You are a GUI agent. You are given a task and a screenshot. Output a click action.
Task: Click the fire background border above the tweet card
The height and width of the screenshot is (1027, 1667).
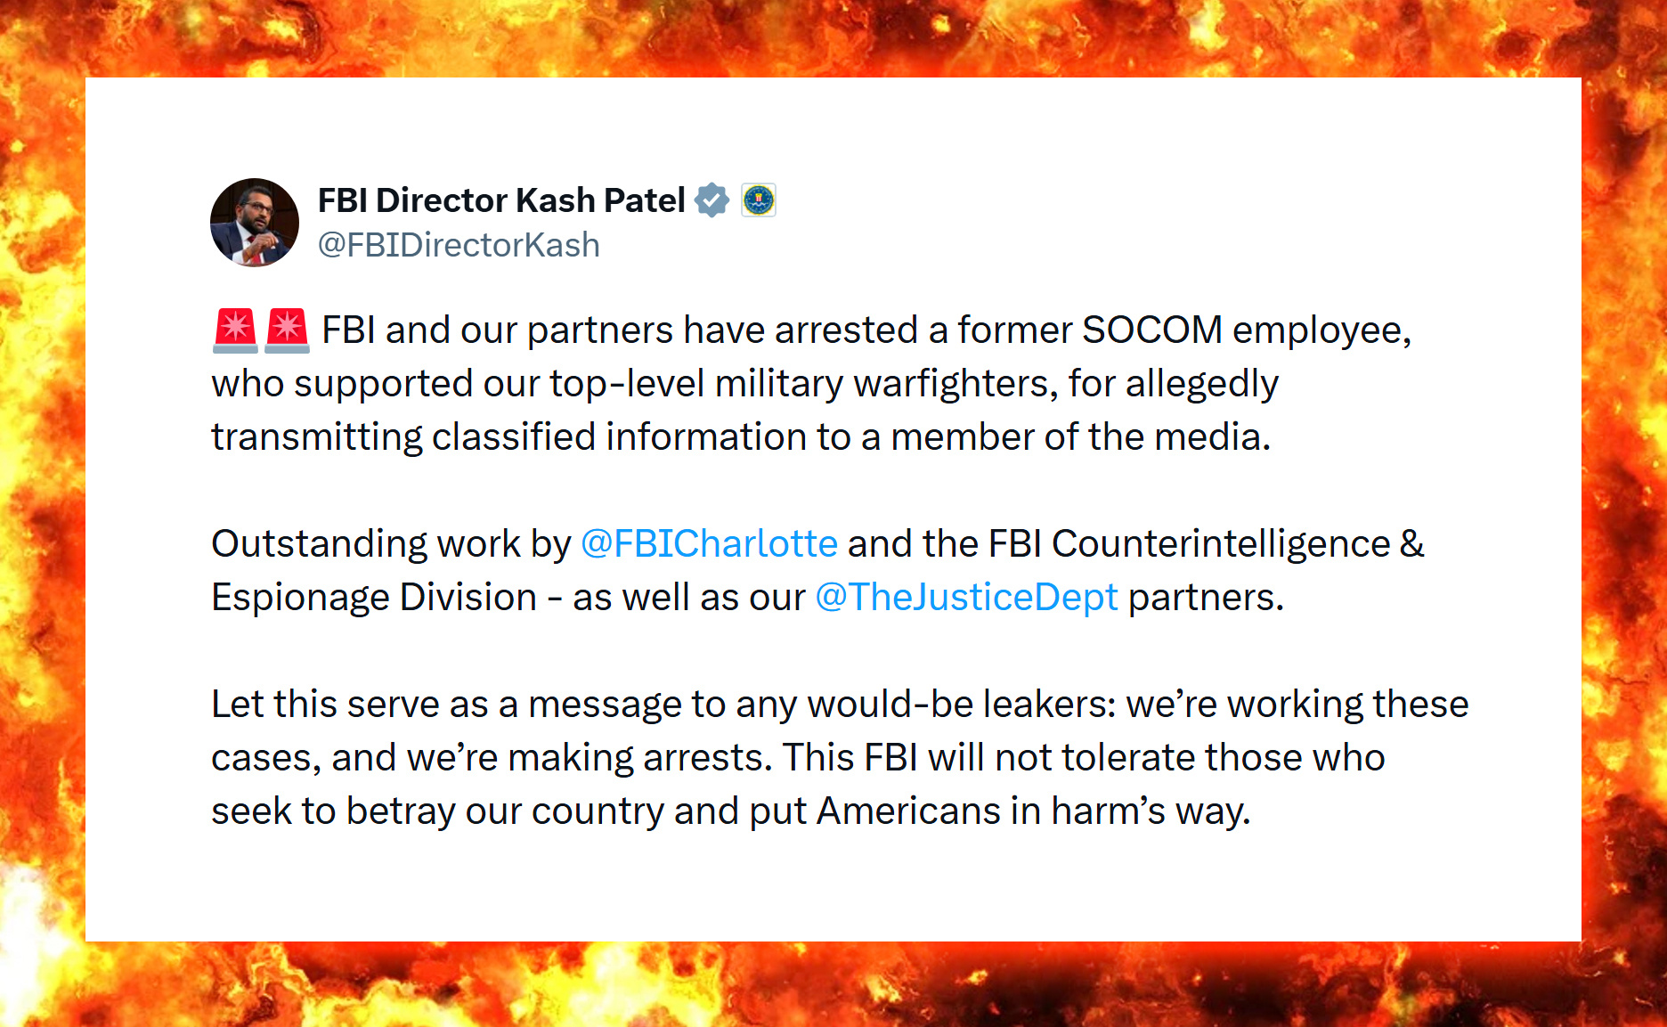(x=833, y=37)
